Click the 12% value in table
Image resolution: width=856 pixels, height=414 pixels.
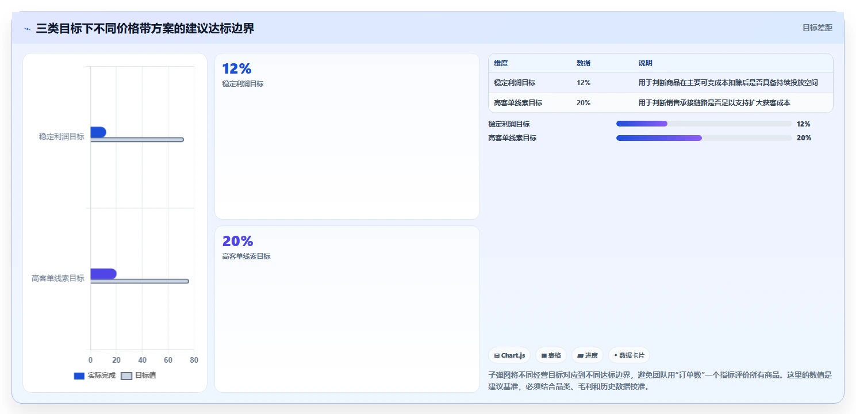click(584, 83)
